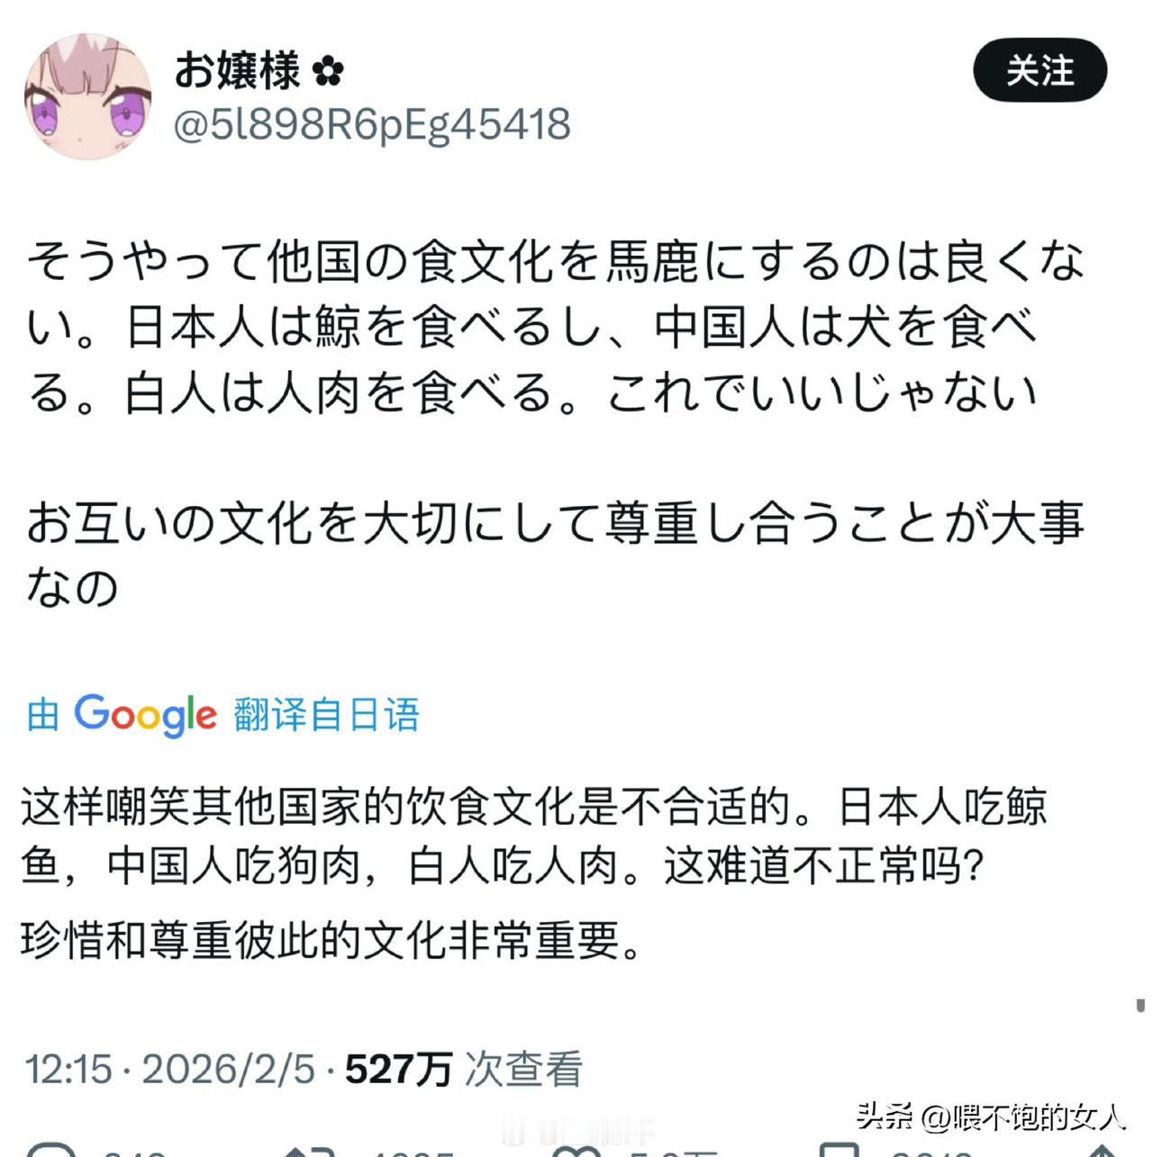This screenshot has width=1153, height=1157.
Task: Click the 头条 @喂不饱的女人 watermark
Action: [x=992, y=1116]
